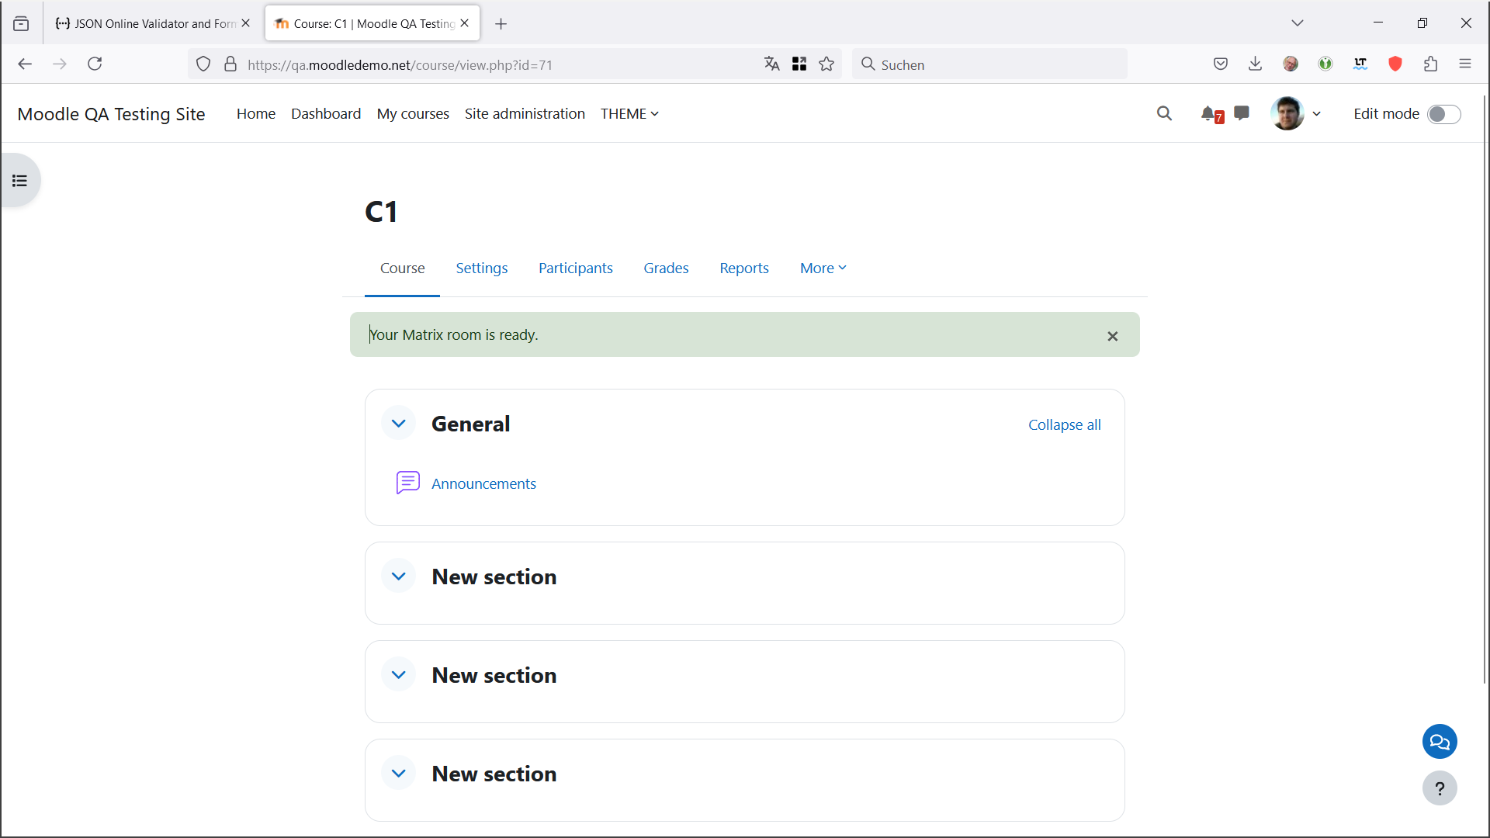The height and width of the screenshot is (838, 1490).
Task: Reload the current page
Action: 95,64
